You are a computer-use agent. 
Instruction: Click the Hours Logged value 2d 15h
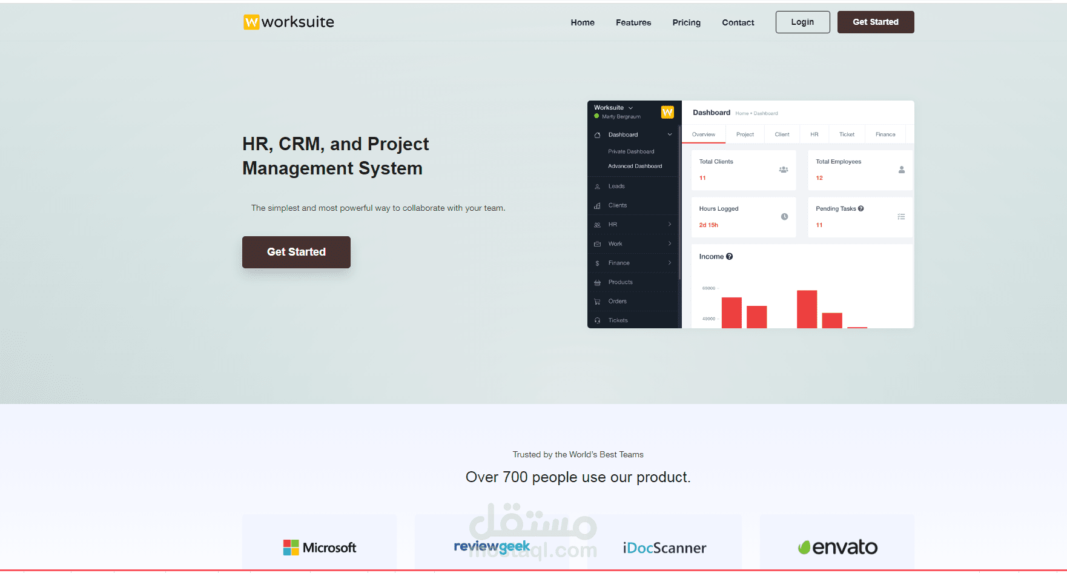(x=709, y=225)
